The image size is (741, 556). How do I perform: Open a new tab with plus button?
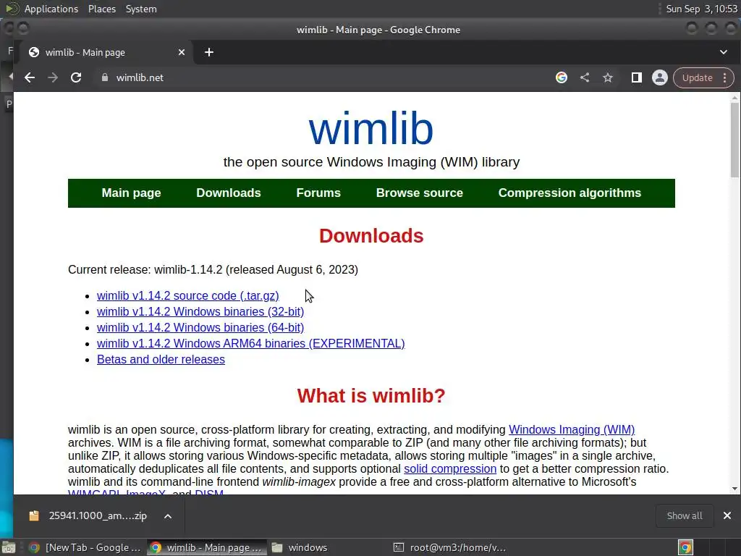(209, 52)
